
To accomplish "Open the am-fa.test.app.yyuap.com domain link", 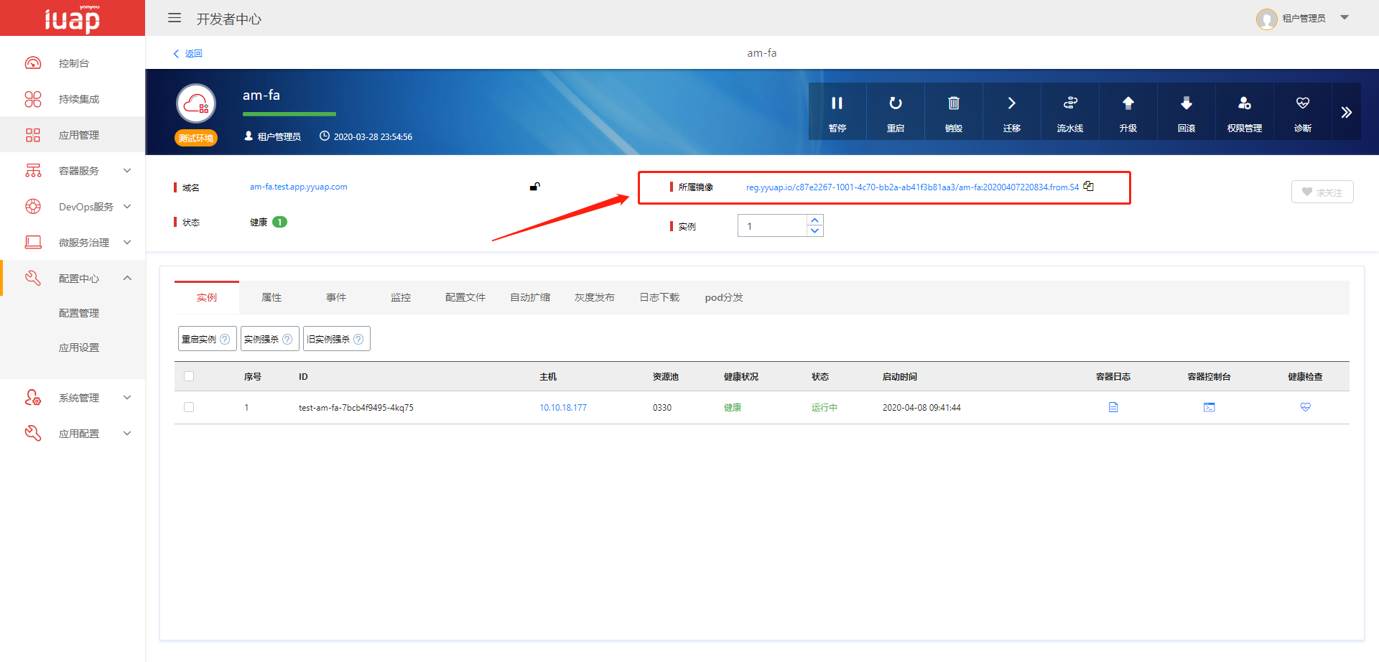I will (299, 187).
